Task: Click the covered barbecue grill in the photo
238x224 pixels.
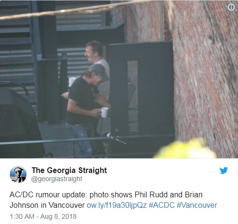Action: pyautogui.click(x=18, y=122)
